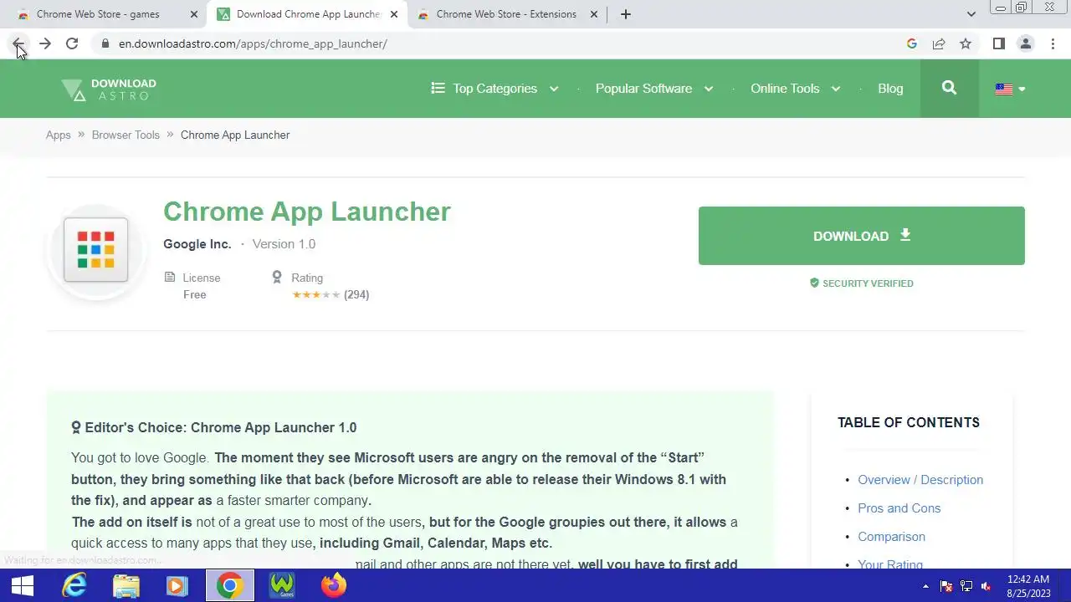
Task: Click the muted volume tray icon
Action: click(987, 586)
